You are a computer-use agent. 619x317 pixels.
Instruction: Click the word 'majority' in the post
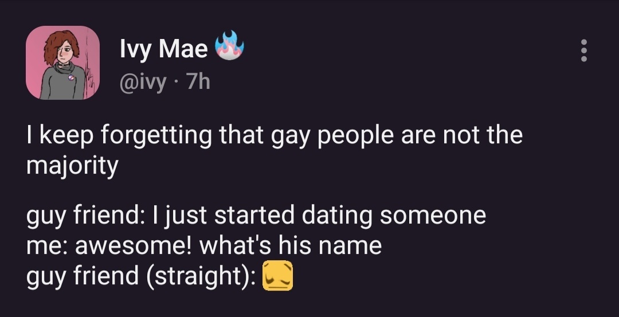click(x=73, y=166)
